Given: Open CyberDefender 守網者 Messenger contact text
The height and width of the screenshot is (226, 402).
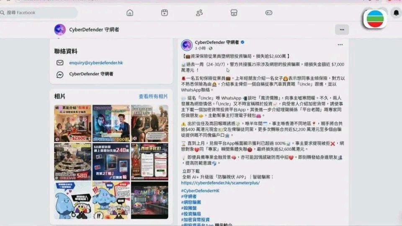Looking at the screenshot, I should [x=91, y=74].
